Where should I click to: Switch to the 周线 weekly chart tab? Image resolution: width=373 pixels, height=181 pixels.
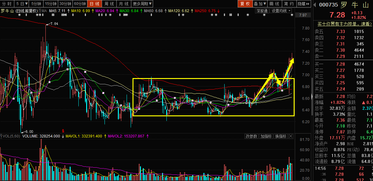coord(109,4)
